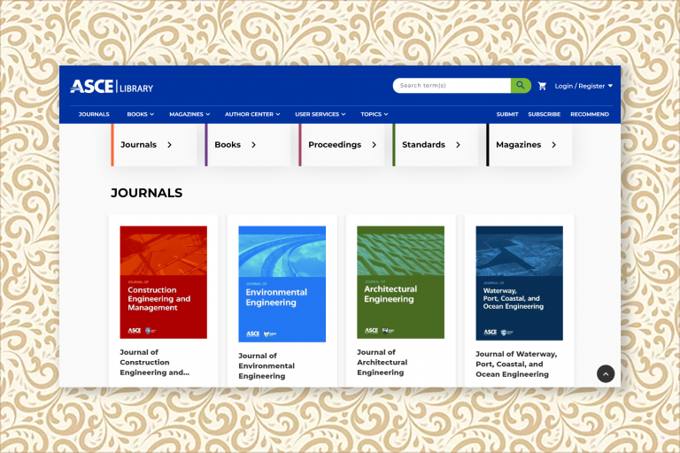Expand the Books menu dropdown

[141, 114]
